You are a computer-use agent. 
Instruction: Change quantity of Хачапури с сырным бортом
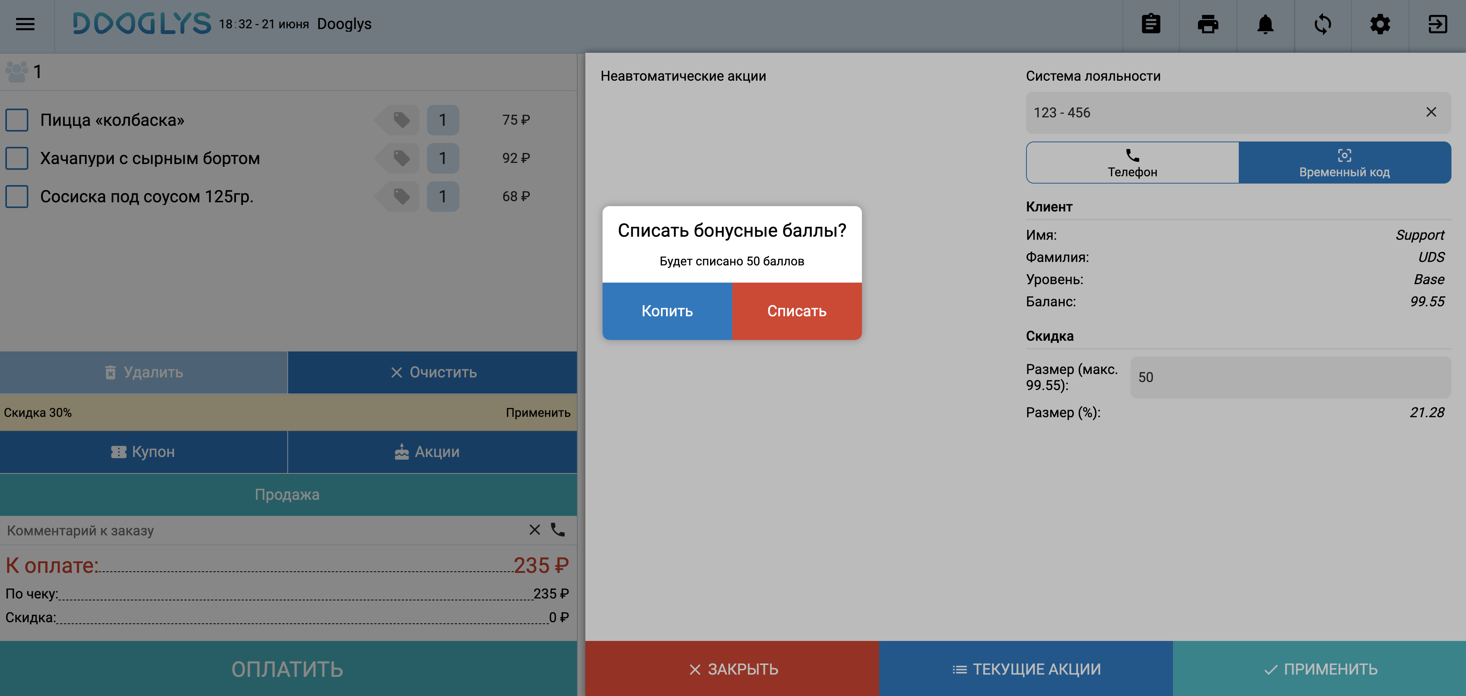click(443, 158)
